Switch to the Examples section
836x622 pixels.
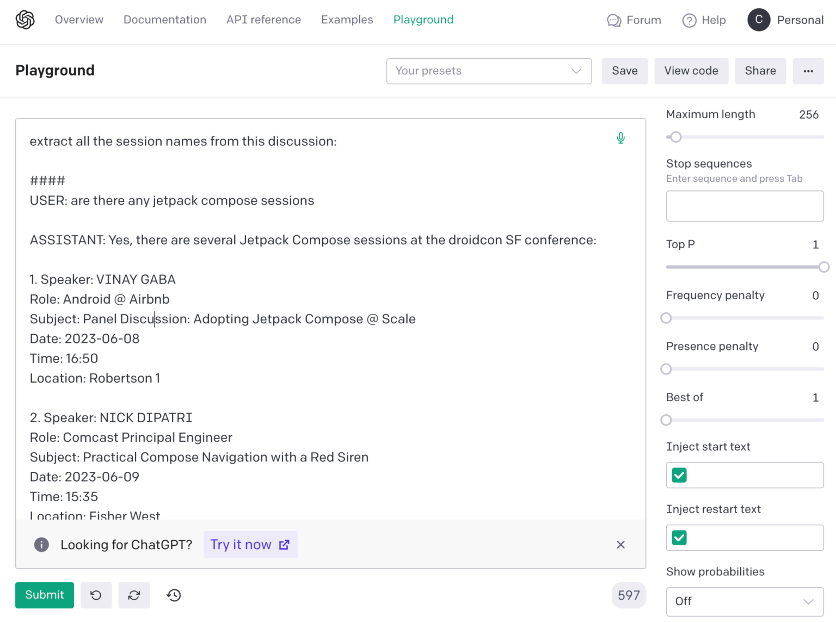pyautogui.click(x=347, y=20)
